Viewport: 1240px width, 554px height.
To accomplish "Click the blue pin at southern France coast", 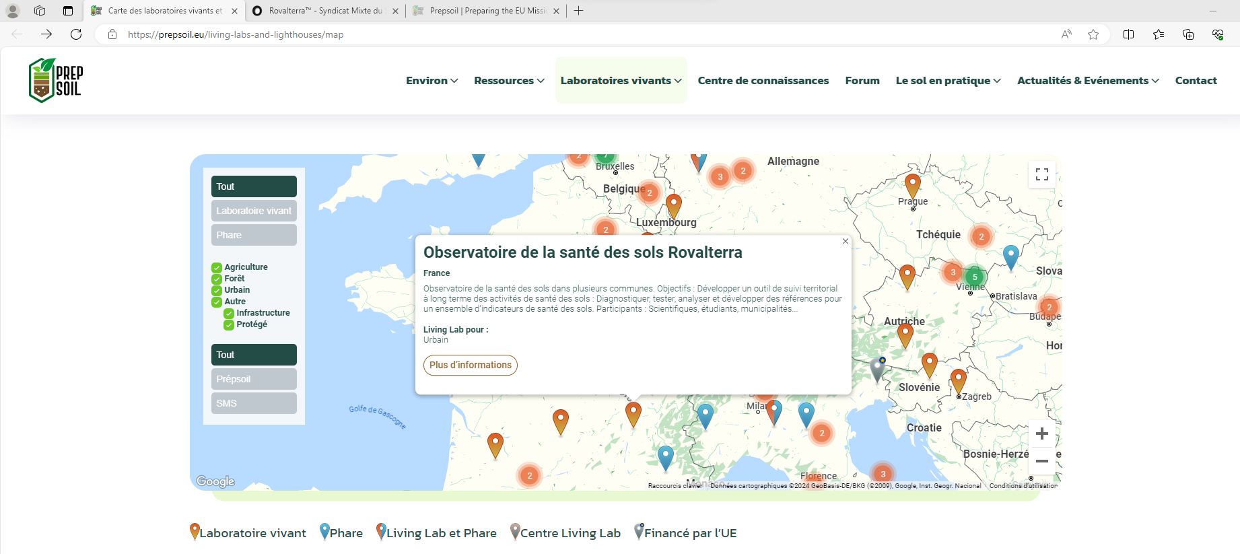I will (x=666, y=458).
